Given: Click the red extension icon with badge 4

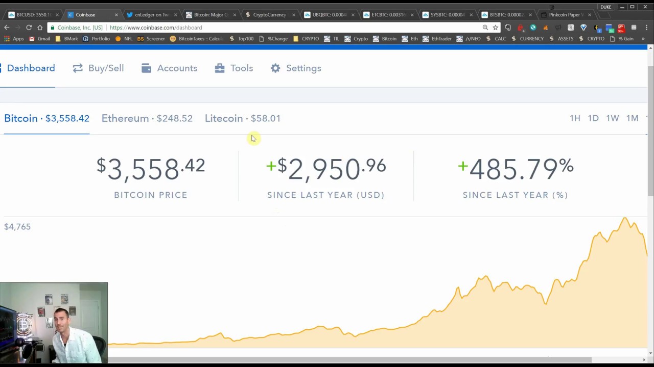Looking at the screenshot, I should [521, 28].
